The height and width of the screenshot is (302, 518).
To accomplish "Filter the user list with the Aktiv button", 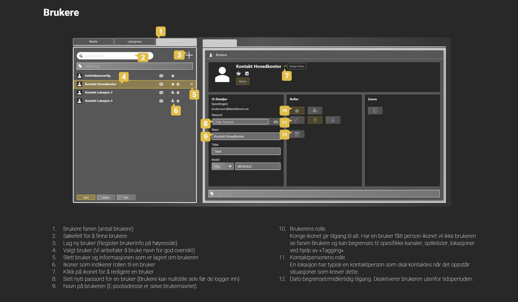I will point(86,197).
